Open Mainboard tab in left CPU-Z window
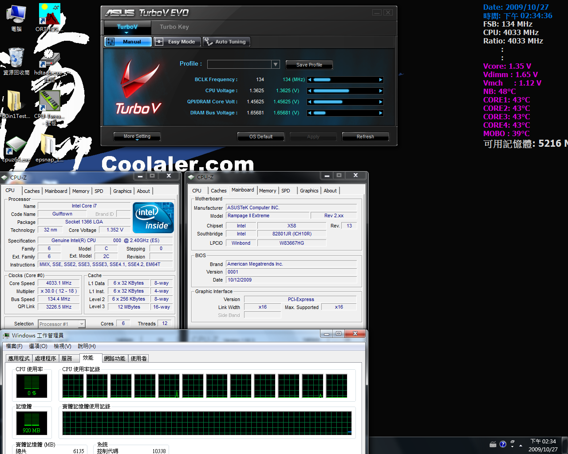 [x=56, y=191]
